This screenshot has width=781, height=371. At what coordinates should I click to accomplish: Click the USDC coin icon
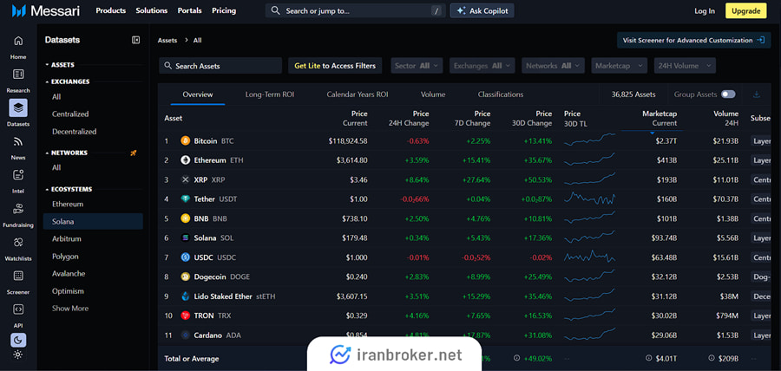186,257
